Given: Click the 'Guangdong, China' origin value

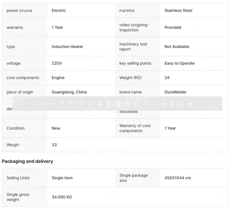Looking at the screenshot, I should pyautogui.click(x=69, y=92).
